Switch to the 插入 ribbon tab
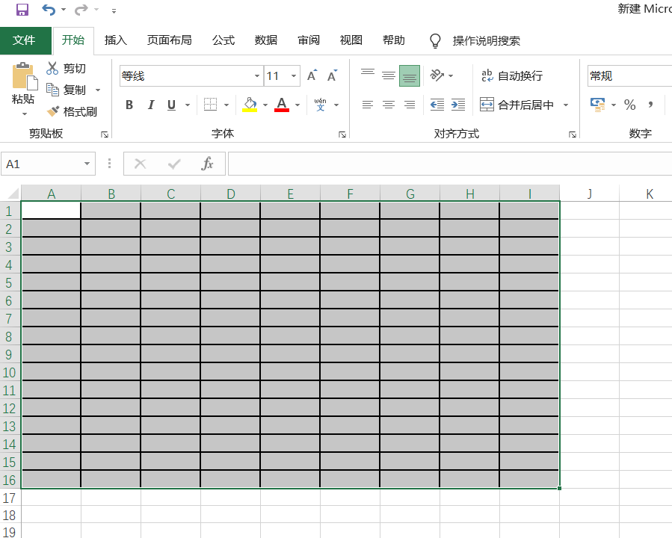The image size is (672, 538). (115, 41)
